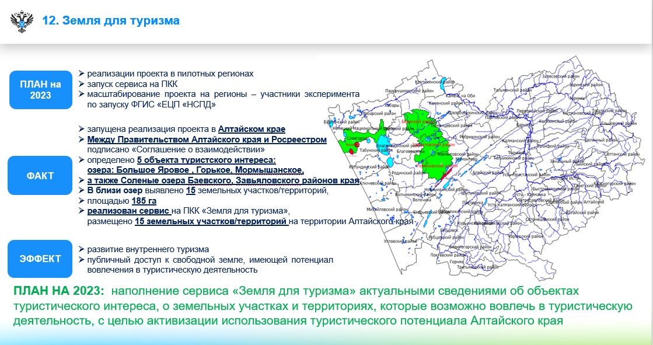The height and width of the screenshot is (345, 653).
Task: Click the 'Михайловский район' map label
Action: (387, 209)
